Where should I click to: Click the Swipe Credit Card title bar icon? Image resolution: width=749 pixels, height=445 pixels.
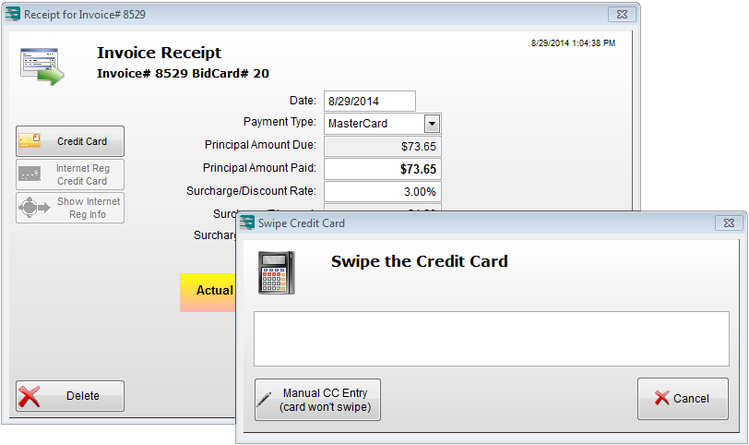pos(247,222)
